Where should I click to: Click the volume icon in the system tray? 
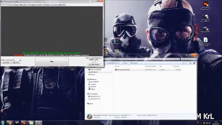pos(210,123)
